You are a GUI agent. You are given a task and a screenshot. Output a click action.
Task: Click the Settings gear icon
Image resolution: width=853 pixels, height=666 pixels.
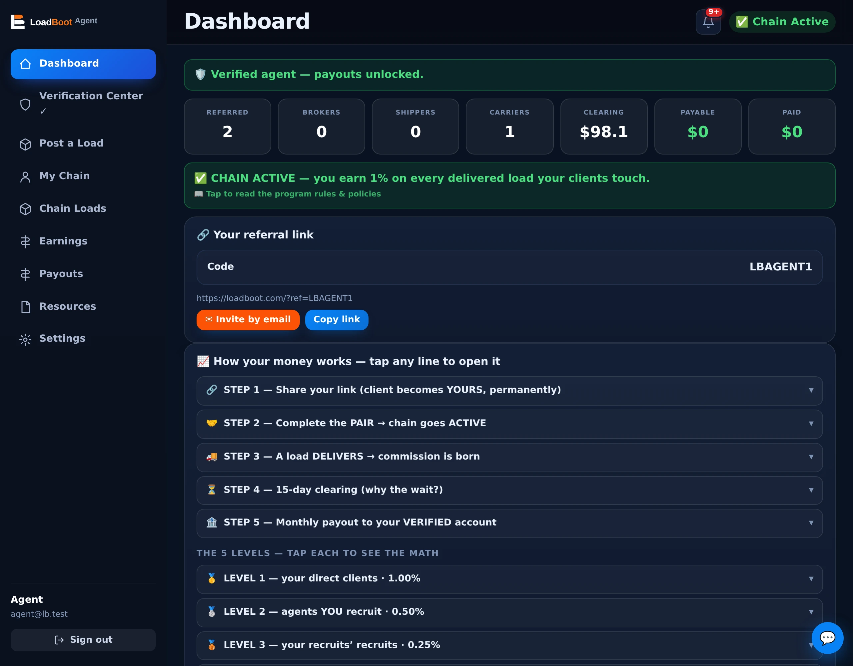point(25,339)
